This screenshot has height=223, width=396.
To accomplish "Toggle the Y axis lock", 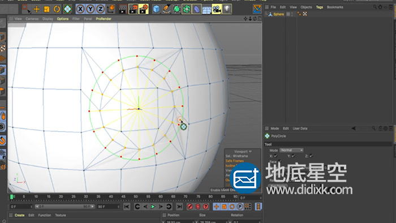I will (x=90, y=10).
